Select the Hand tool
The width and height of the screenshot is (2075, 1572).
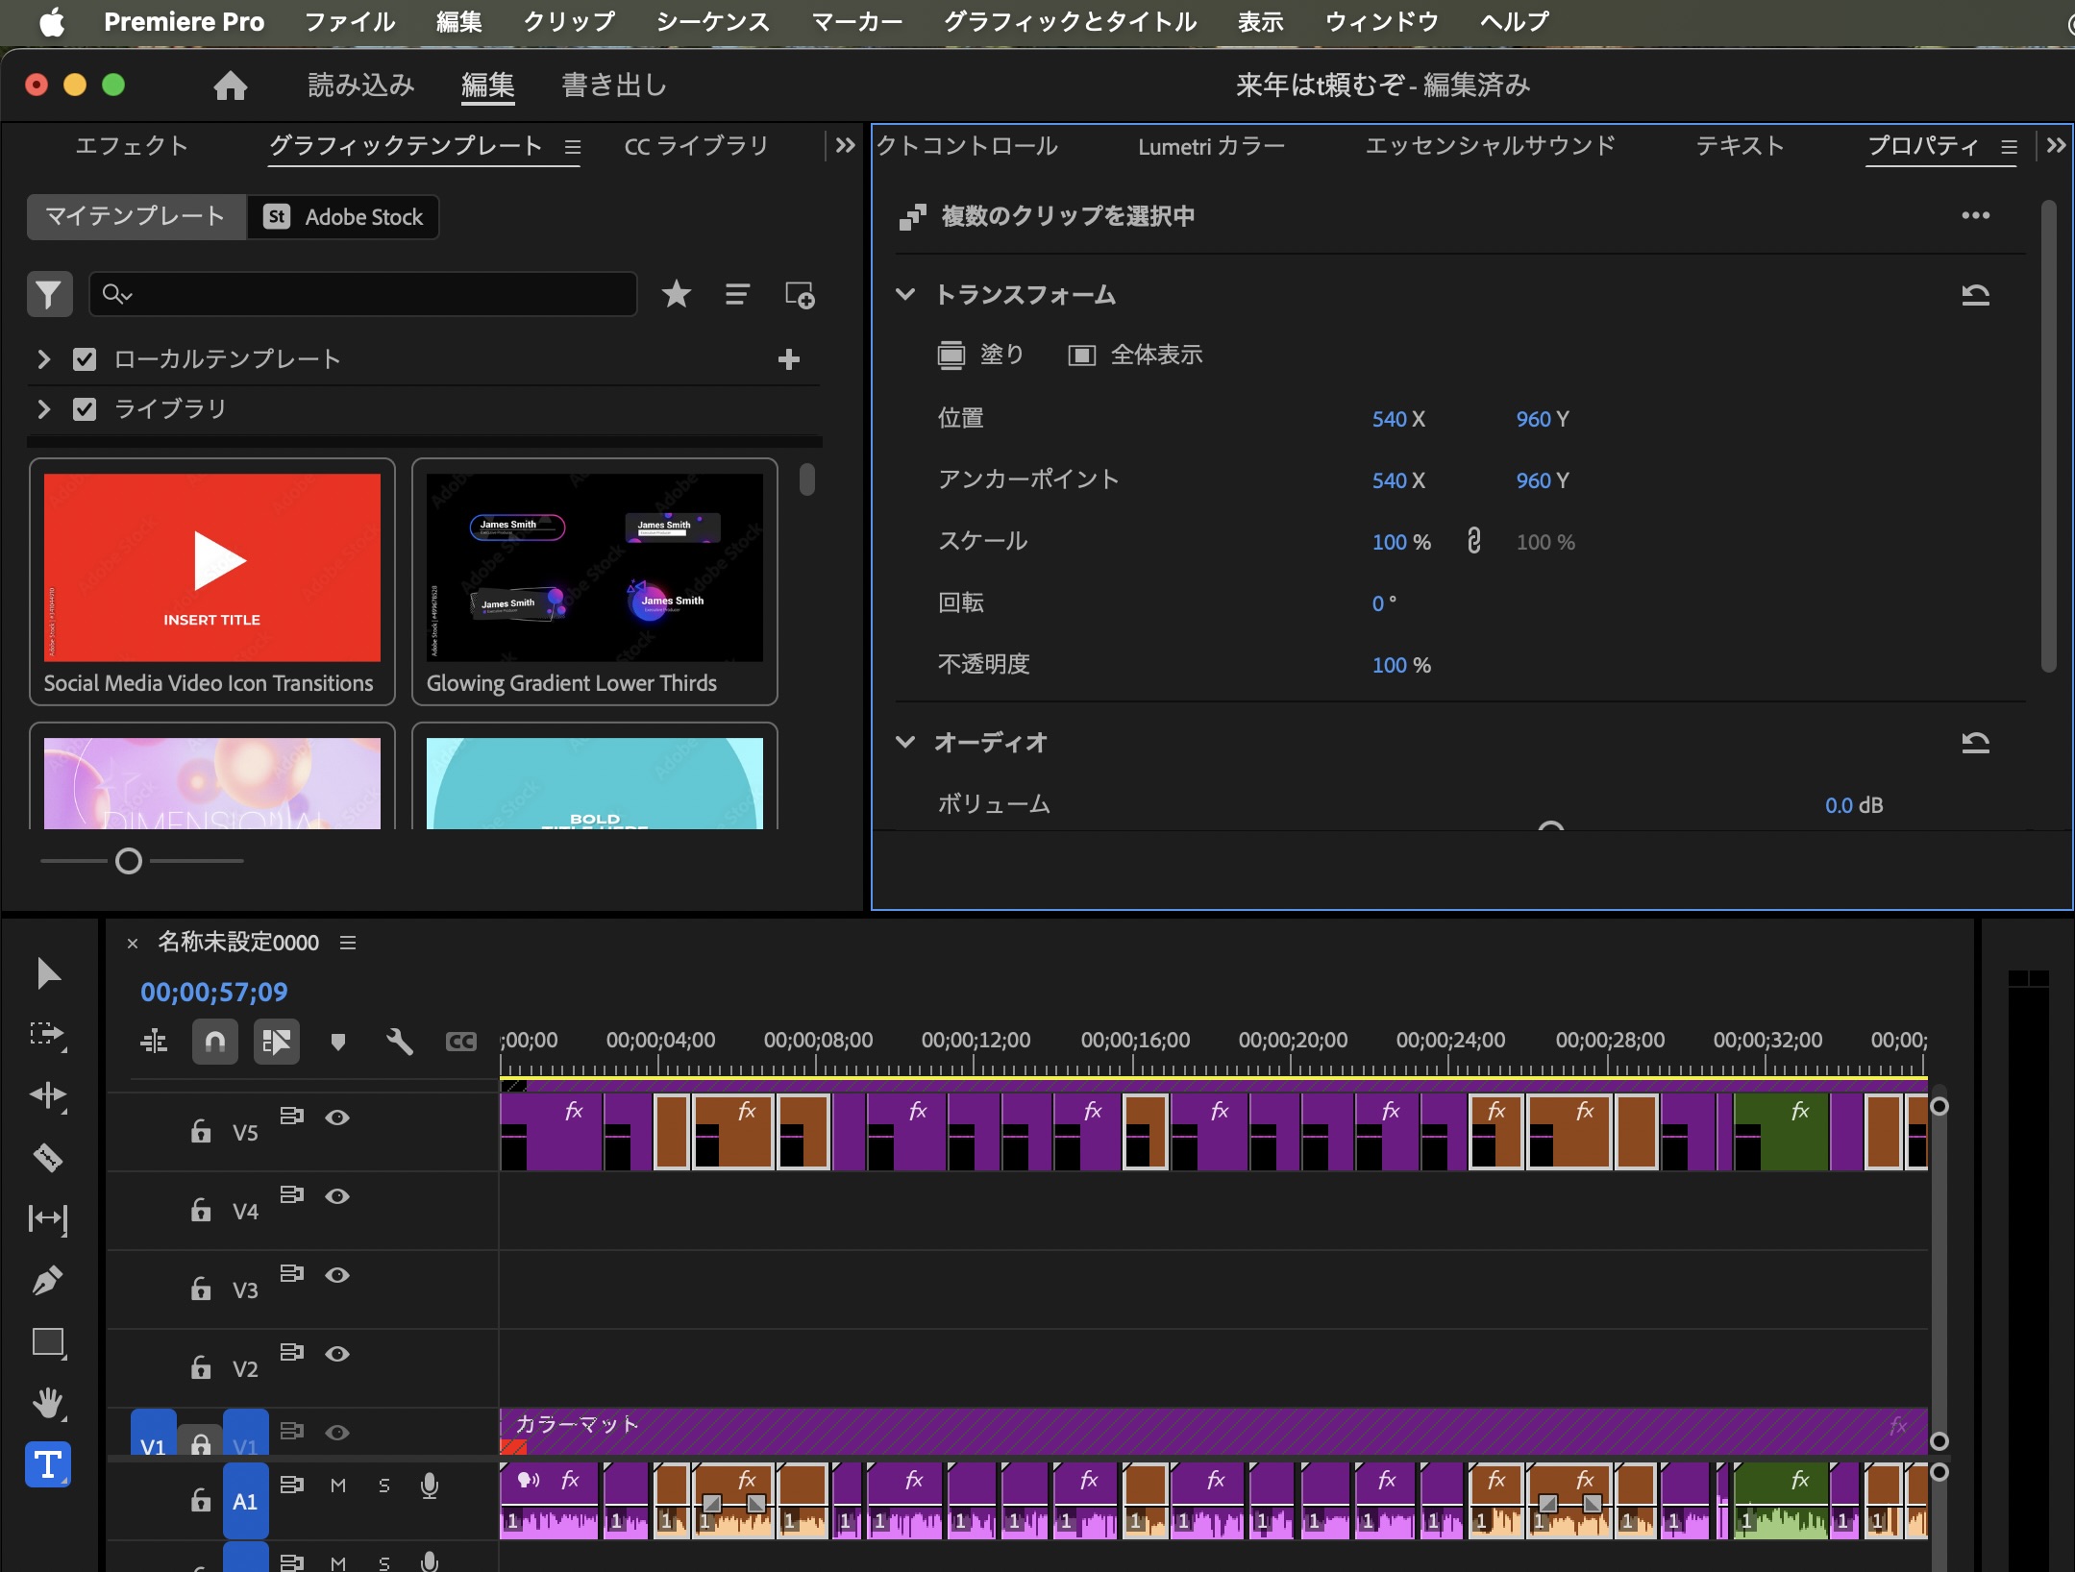pyautogui.click(x=47, y=1404)
